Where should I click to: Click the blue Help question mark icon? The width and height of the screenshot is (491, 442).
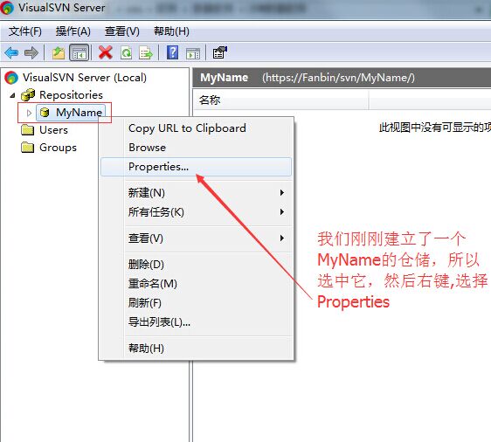click(172, 52)
